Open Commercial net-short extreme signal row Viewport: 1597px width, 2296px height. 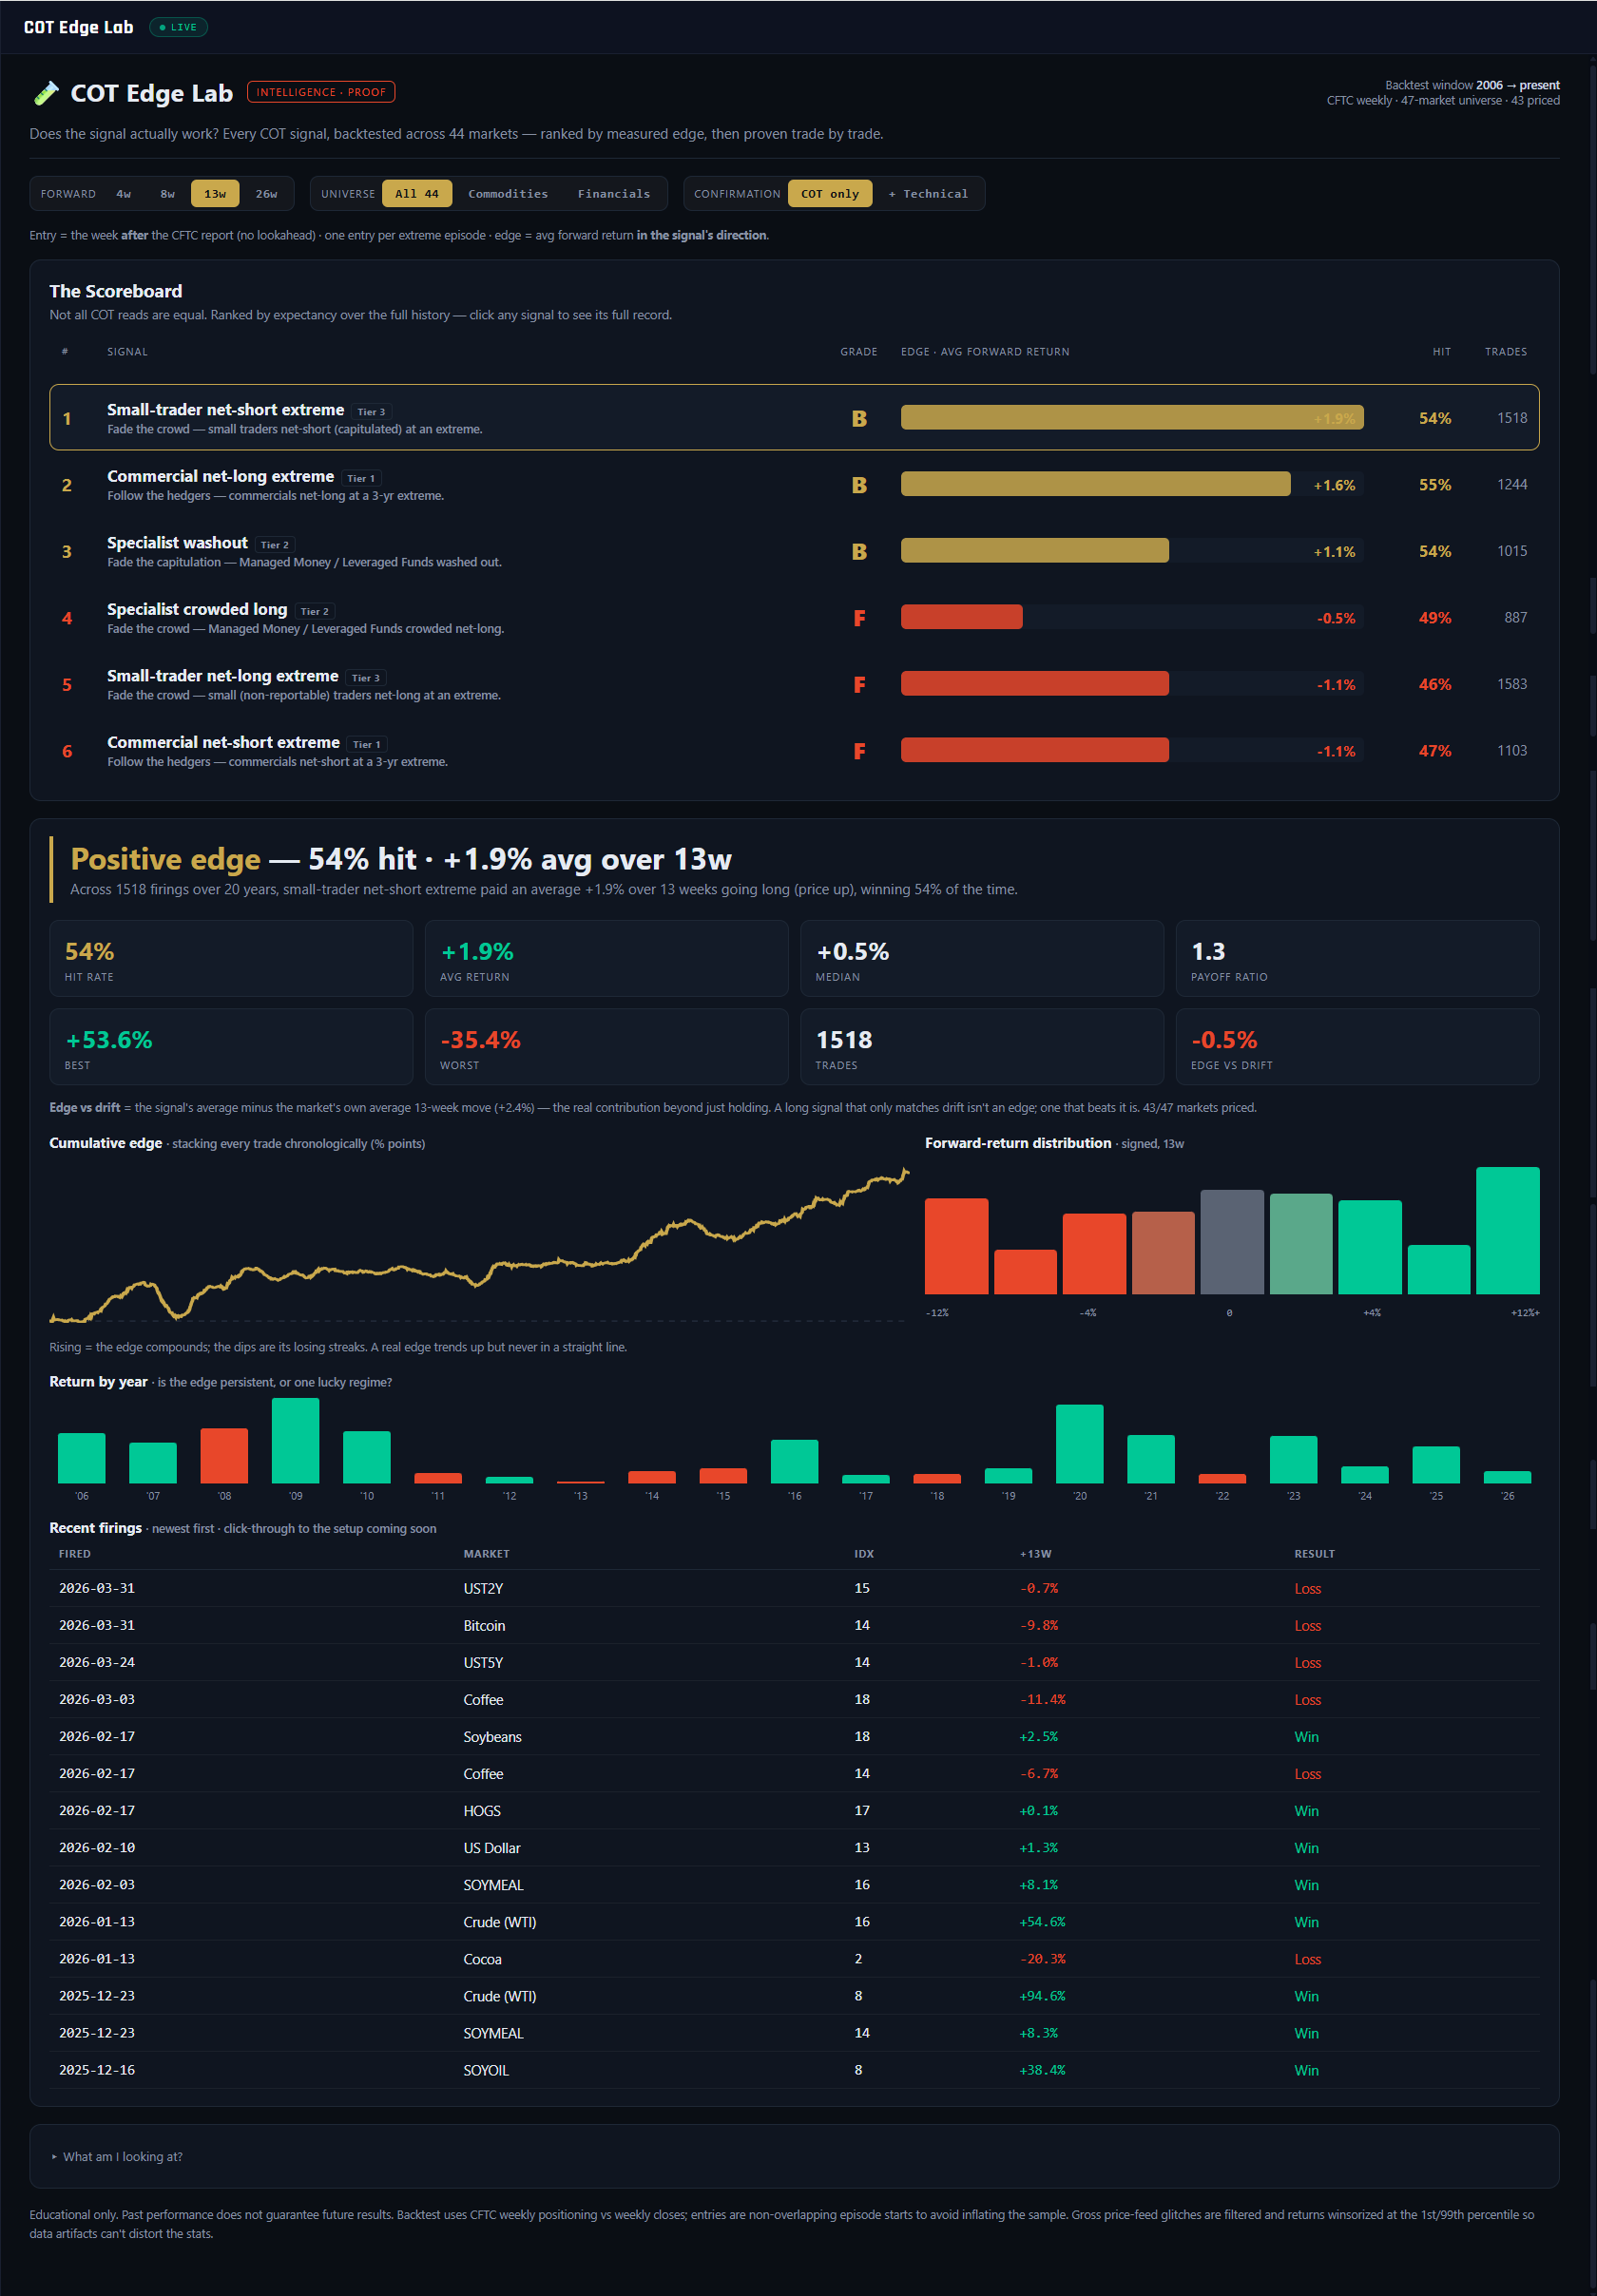click(x=794, y=751)
